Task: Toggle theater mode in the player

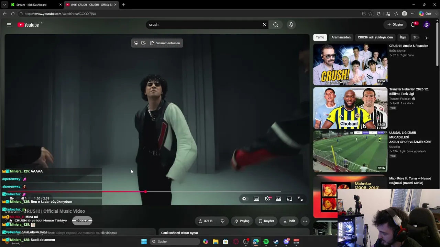Action: pyautogui.click(x=278, y=199)
